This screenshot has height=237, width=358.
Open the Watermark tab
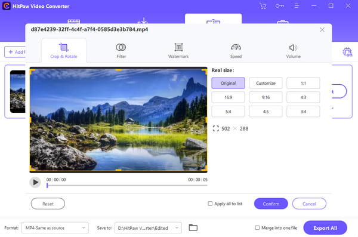coord(178,51)
